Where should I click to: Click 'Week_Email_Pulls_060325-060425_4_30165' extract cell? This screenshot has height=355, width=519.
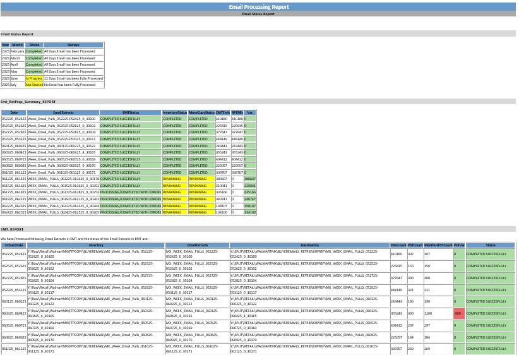pos(63,152)
